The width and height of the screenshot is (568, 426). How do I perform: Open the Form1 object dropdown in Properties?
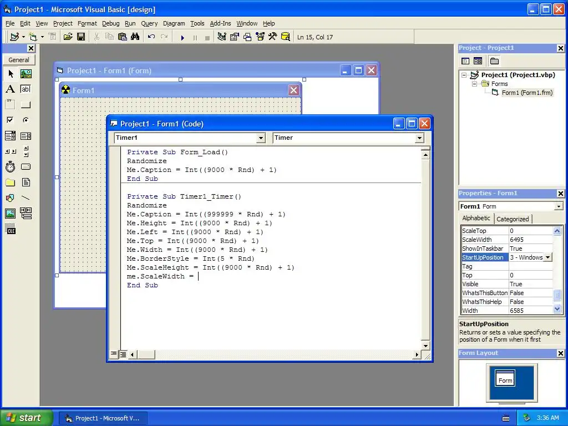coord(559,206)
